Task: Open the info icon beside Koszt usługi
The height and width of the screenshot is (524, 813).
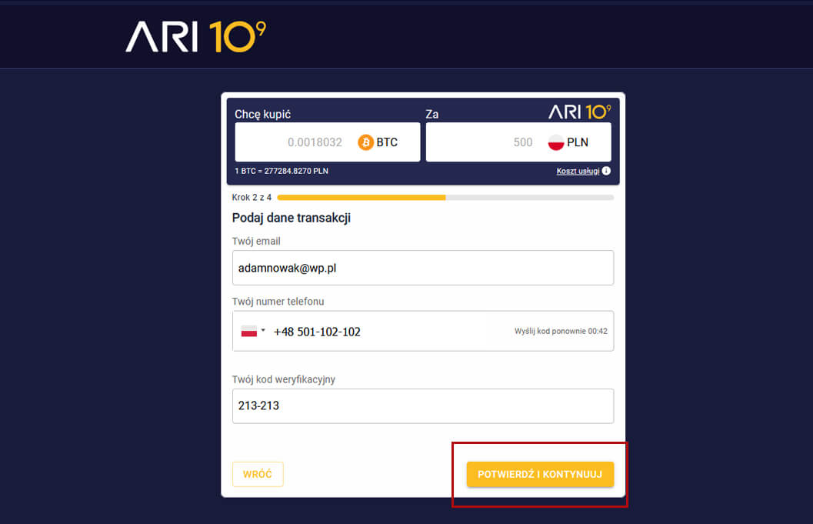Action: click(x=606, y=171)
